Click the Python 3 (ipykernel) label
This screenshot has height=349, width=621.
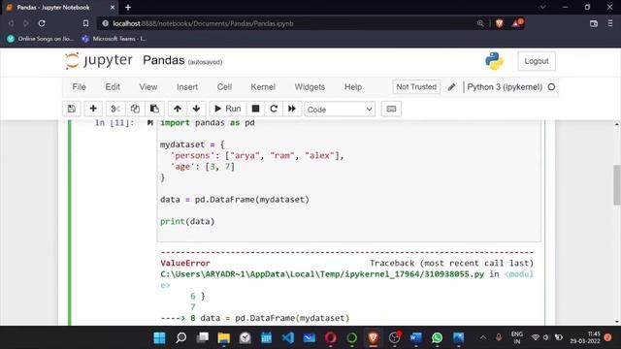click(x=505, y=87)
